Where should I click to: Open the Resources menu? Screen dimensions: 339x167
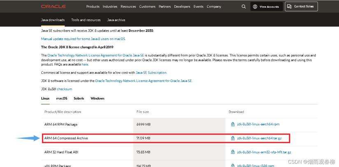[x=128, y=7]
